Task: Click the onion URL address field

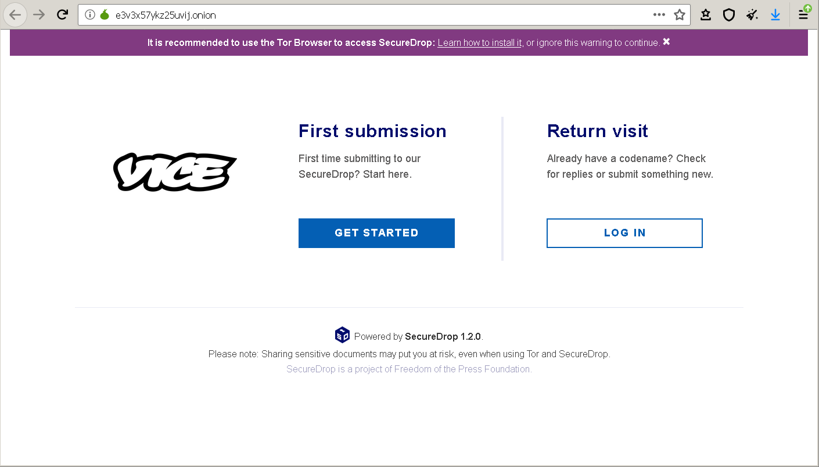Action: click(372, 15)
